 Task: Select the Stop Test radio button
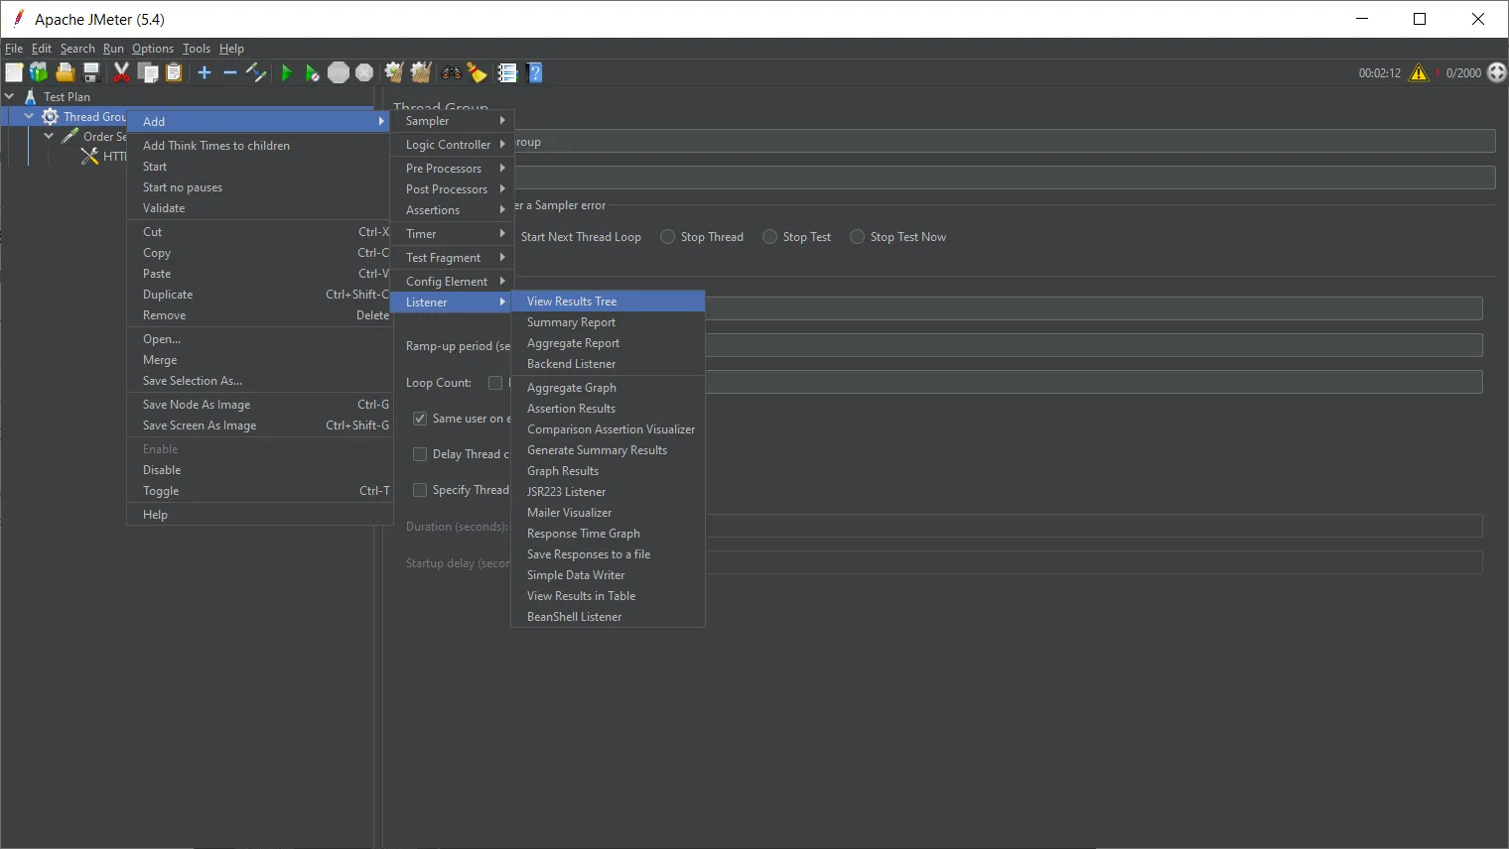click(x=769, y=237)
